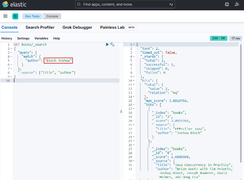
Task: Open the wrench request options icon
Action: point(112,45)
